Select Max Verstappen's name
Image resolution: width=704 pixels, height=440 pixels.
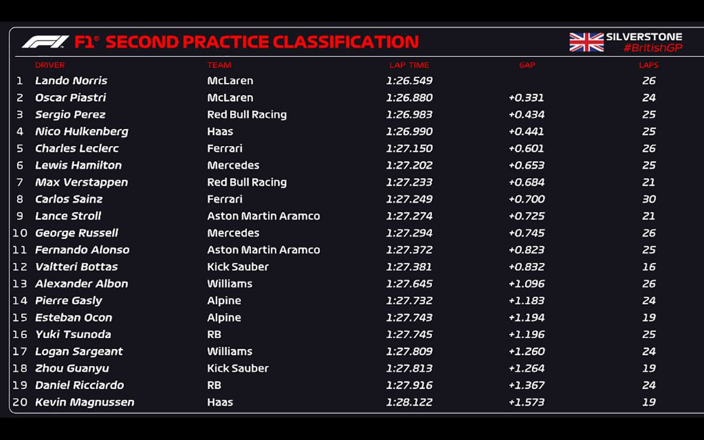click(x=81, y=182)
